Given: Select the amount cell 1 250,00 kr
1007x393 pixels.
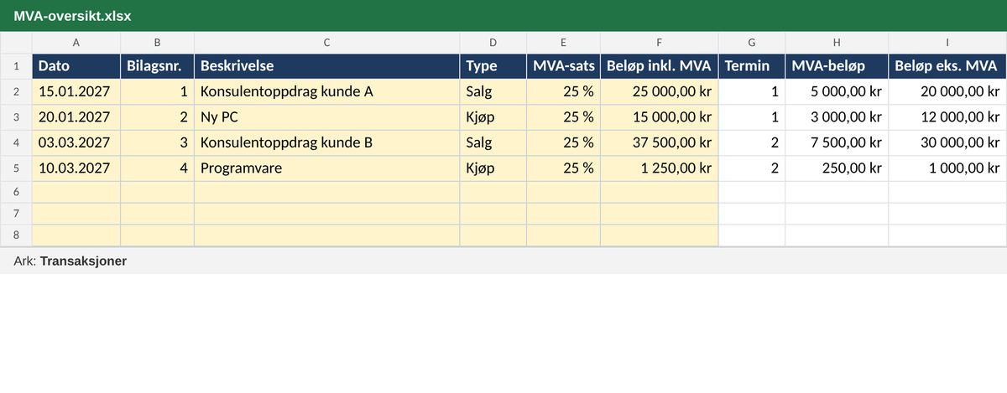Looking at the screenshot, I should coord(660,168).
